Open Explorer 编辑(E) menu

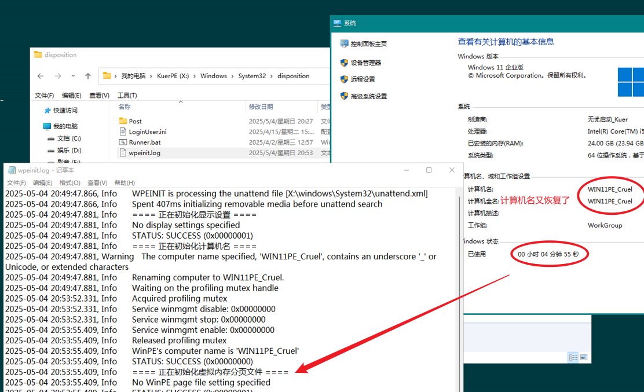point(71,95)
